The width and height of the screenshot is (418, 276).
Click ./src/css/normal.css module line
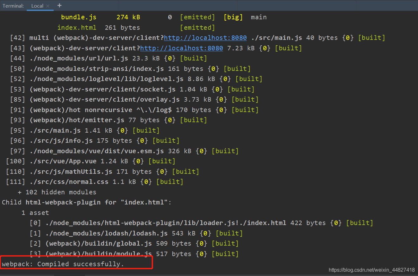click(x=95, y=182)
